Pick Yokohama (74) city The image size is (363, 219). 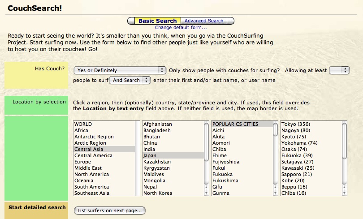pos(311,143)
